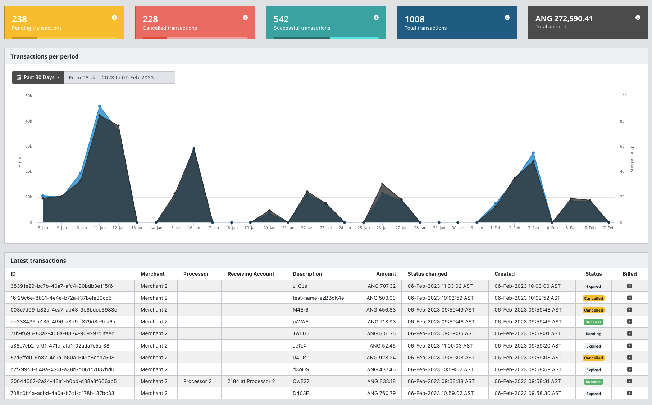Click billed icon in row u1CJe

(x=630, y=286)
